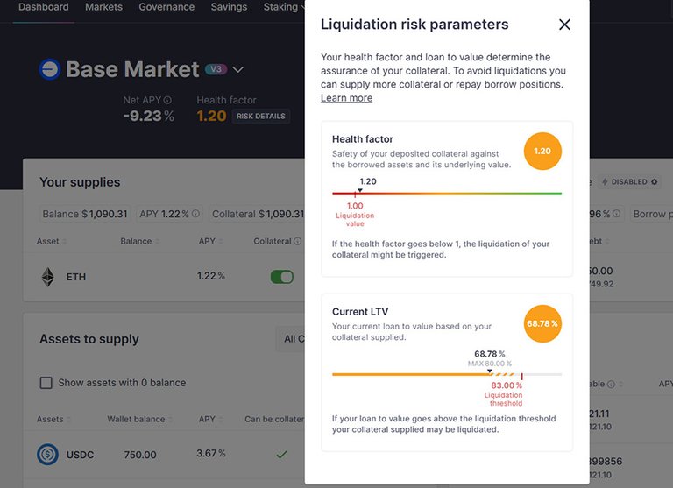Go to the Governance tab
Screen dimensions: 673x488
click(x=166, y=7)
